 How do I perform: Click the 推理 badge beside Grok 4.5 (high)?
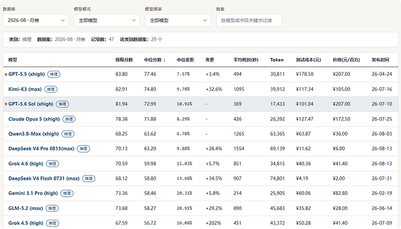[52, 223]
